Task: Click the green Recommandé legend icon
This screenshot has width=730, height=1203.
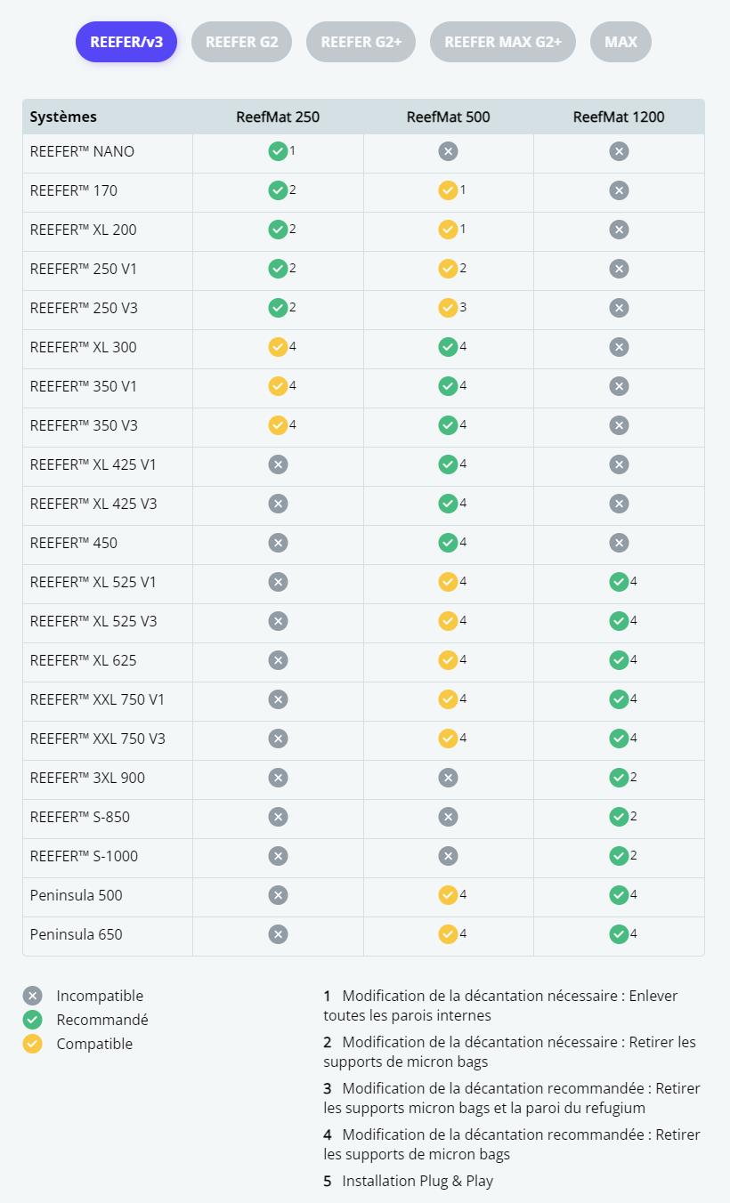Action: pos(33,1020)
